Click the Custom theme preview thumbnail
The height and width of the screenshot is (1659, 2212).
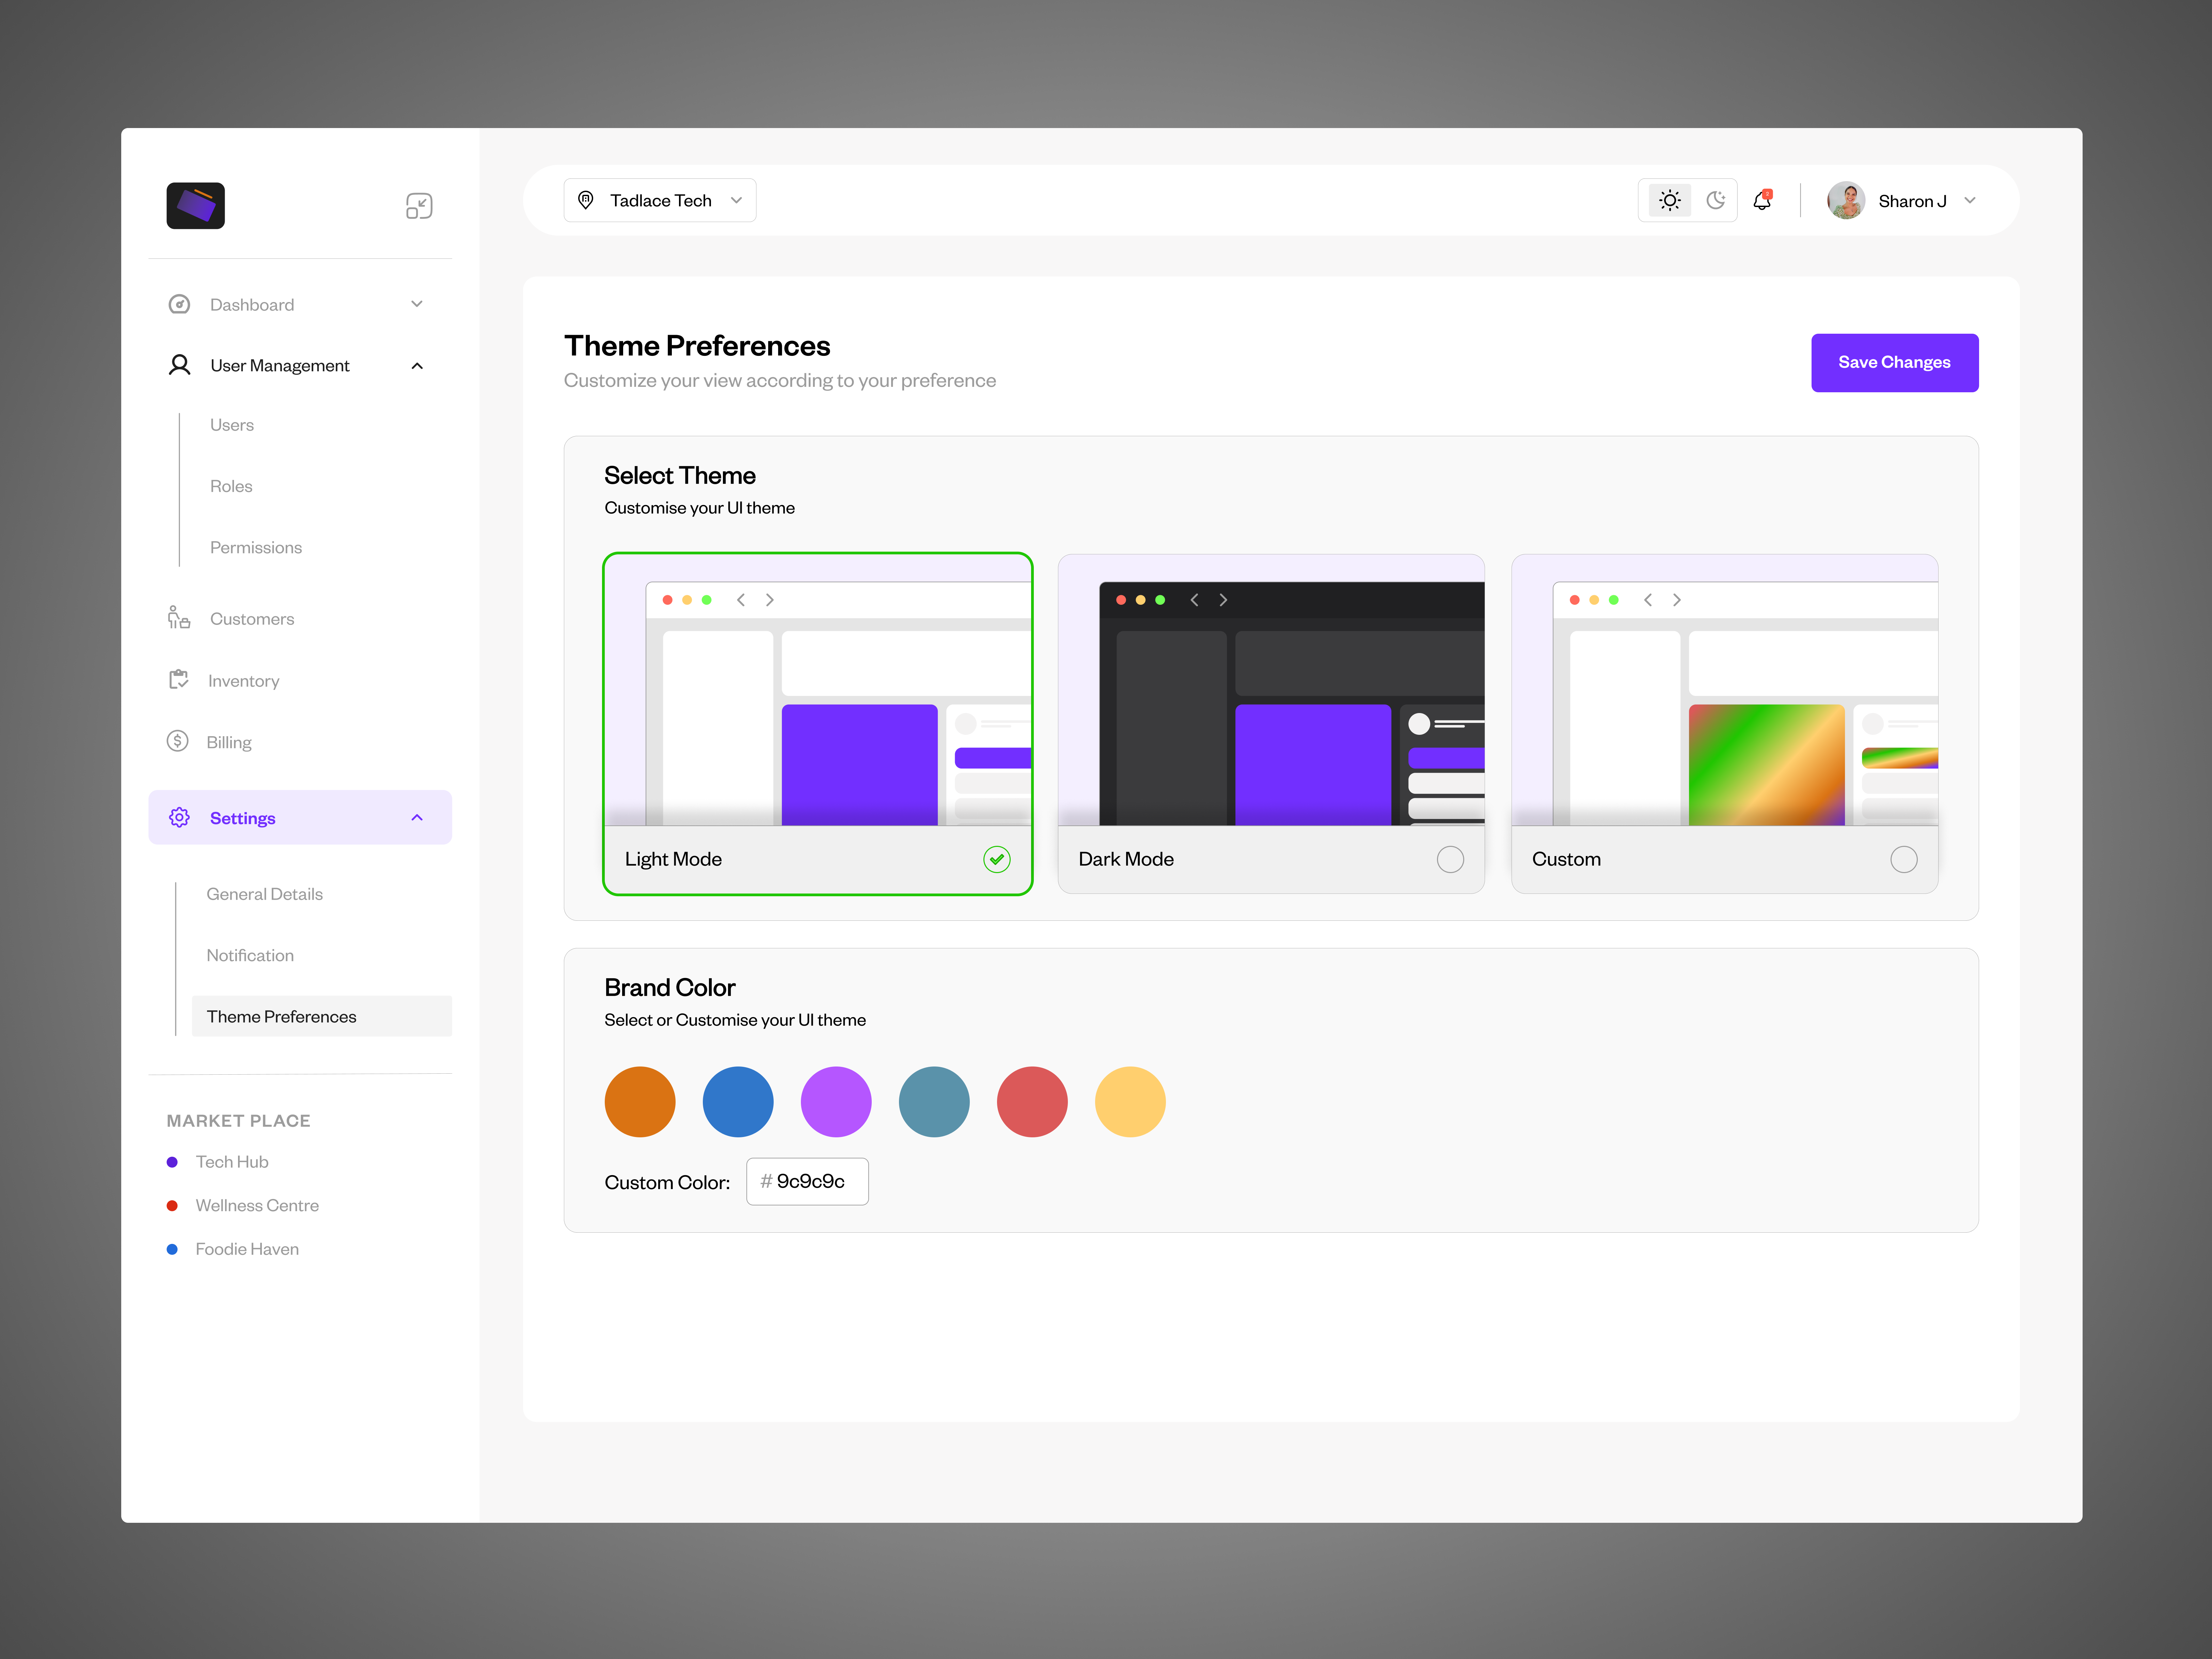coord(1725,690)
